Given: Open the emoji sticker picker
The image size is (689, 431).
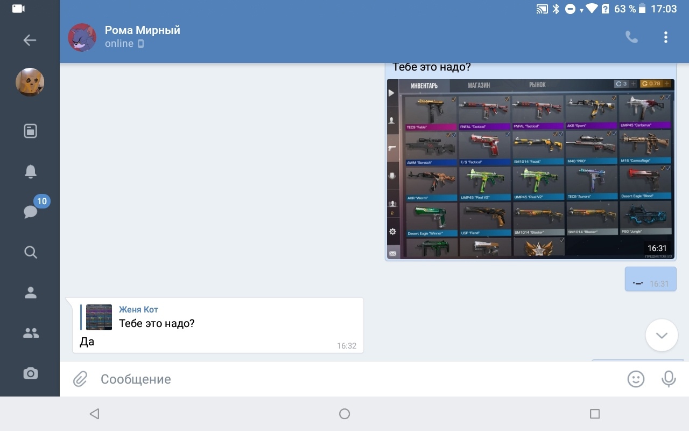Looking at the screenshot, I should [636, 379].
